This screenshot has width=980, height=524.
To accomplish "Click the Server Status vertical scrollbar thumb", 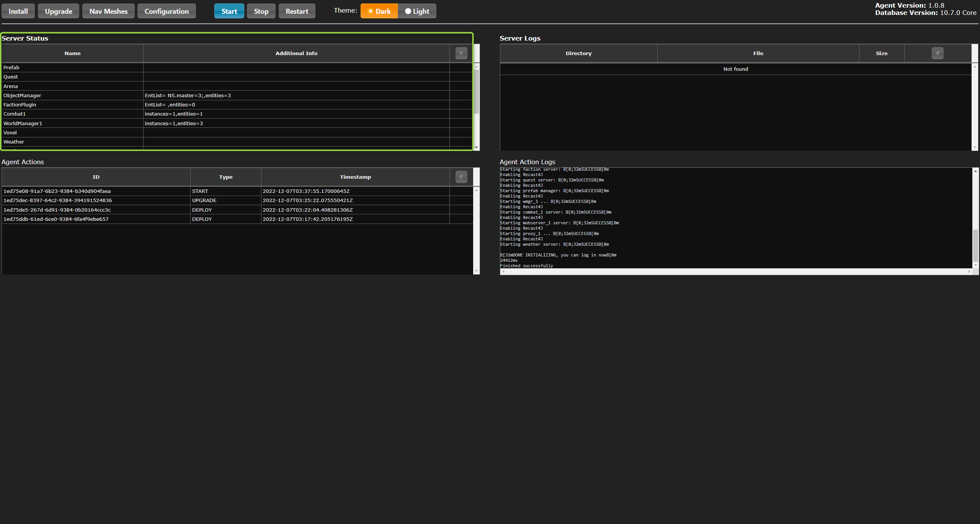I will pyautogui.click(x=476, y=91).
